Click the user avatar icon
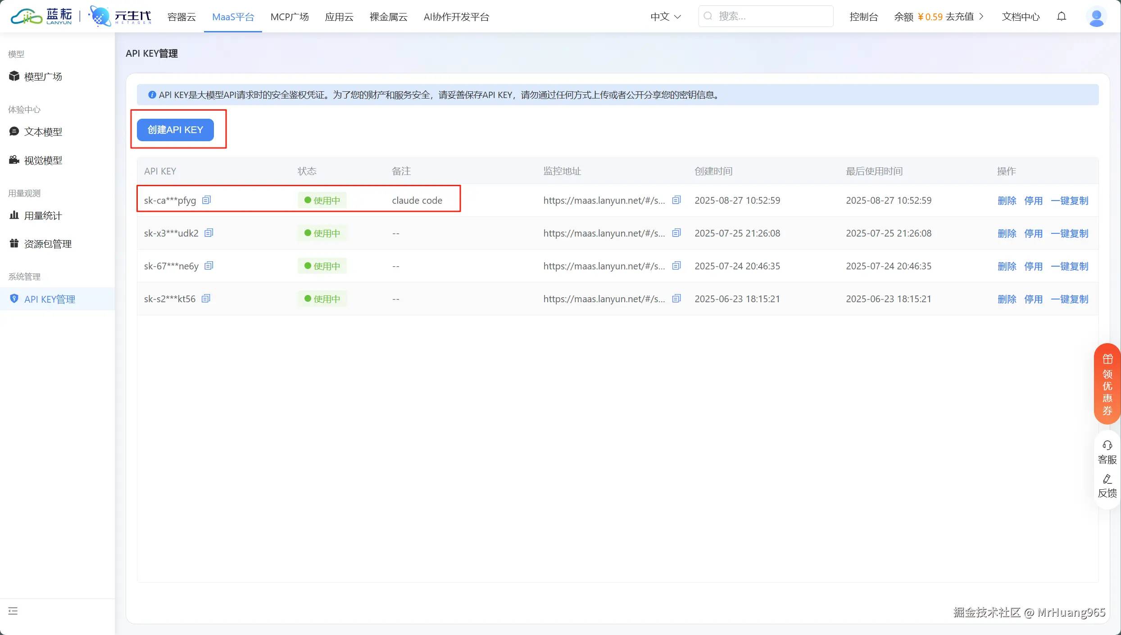This screenshot has width=1121, height=635. [x=1096, y=17]
